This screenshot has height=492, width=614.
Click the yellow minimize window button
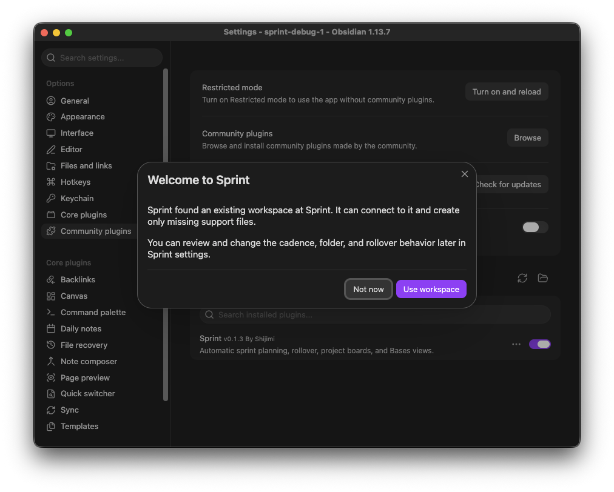point(56,33)
